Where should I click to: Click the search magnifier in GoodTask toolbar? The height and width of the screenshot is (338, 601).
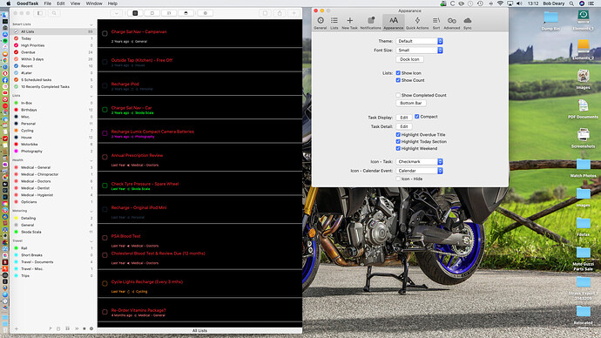[54, 13]
